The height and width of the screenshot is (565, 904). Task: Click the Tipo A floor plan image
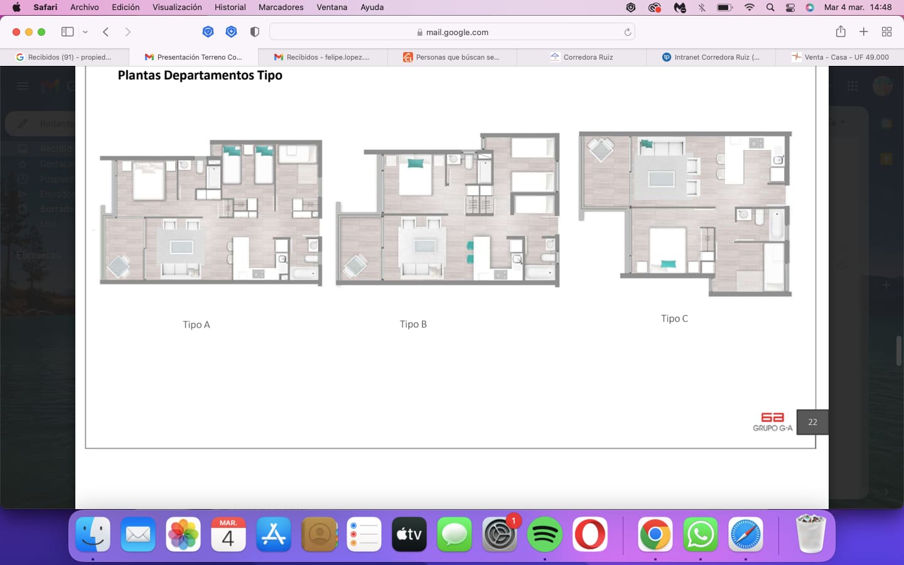pyautogui.click(x=211, y=213)
